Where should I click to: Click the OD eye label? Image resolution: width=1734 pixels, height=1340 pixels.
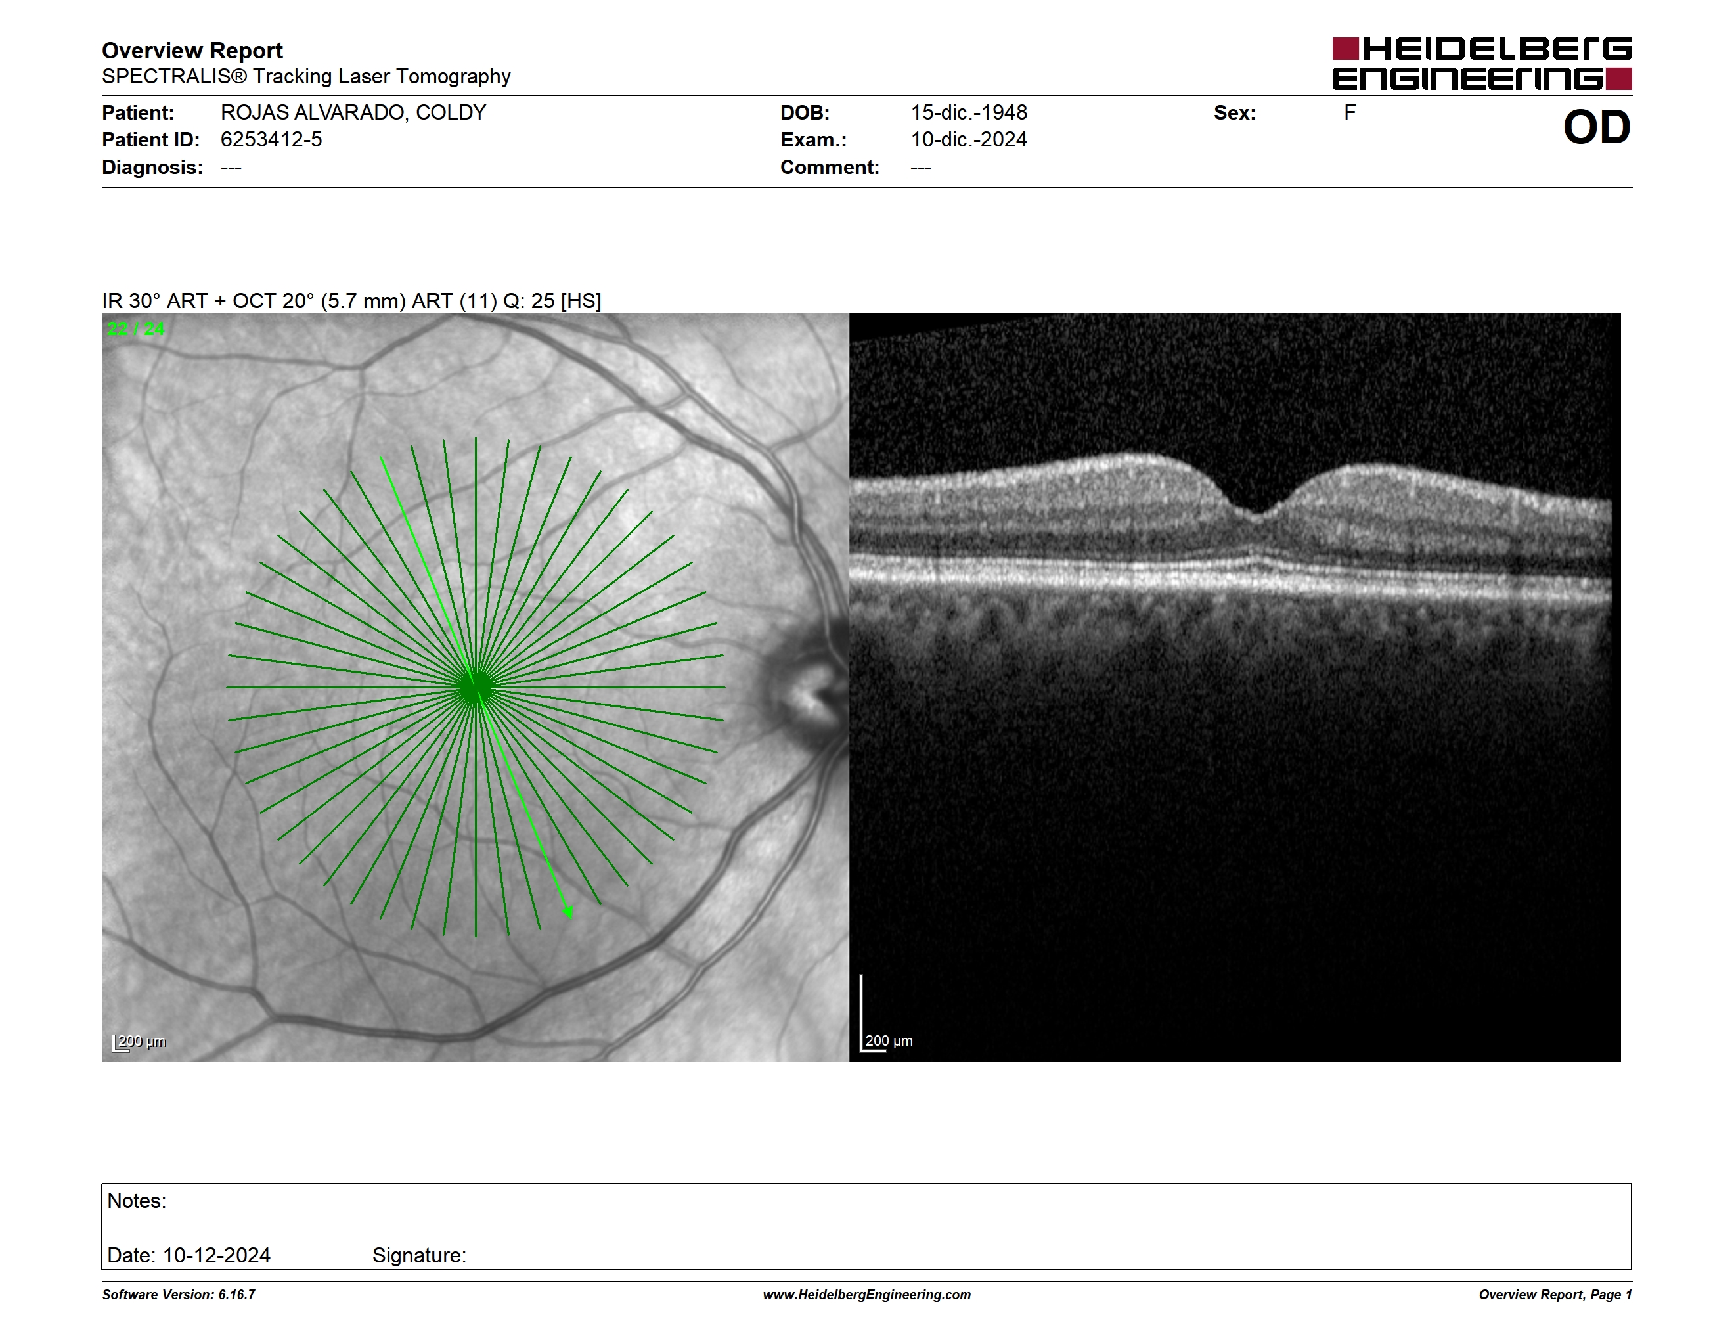click(x=1596, y=128)
